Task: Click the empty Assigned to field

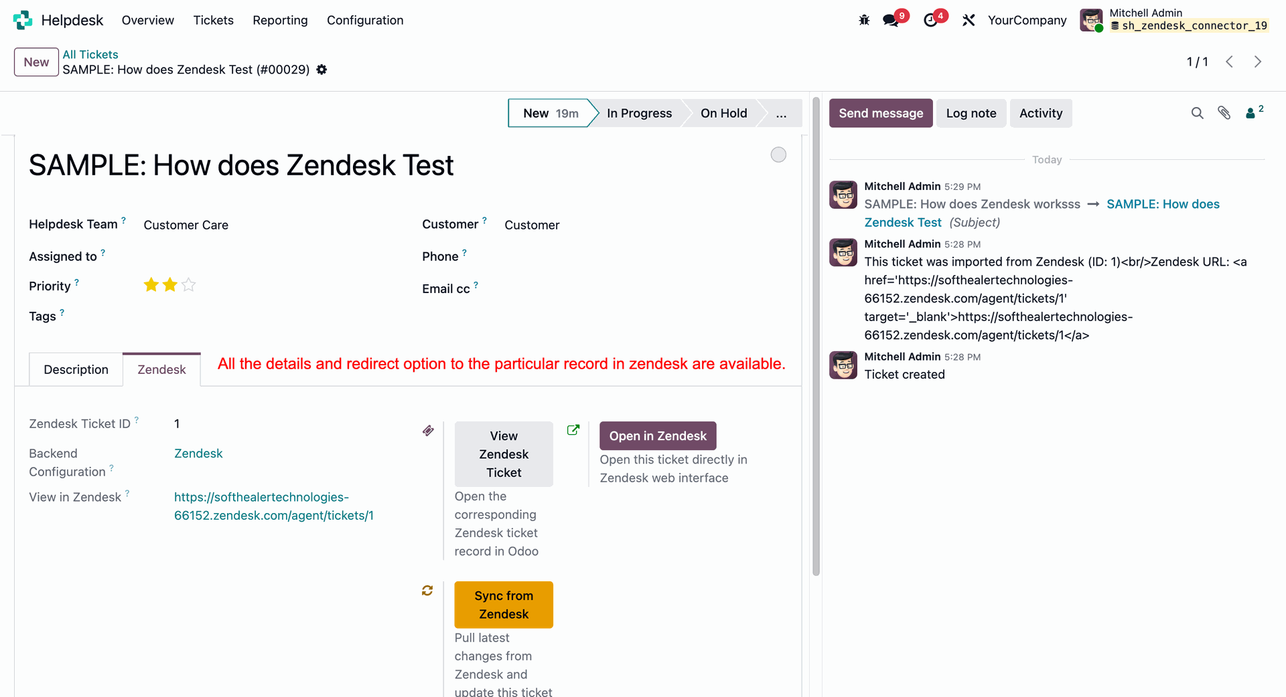Action: coord(268,256)
